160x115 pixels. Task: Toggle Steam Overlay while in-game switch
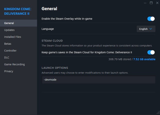151,19
